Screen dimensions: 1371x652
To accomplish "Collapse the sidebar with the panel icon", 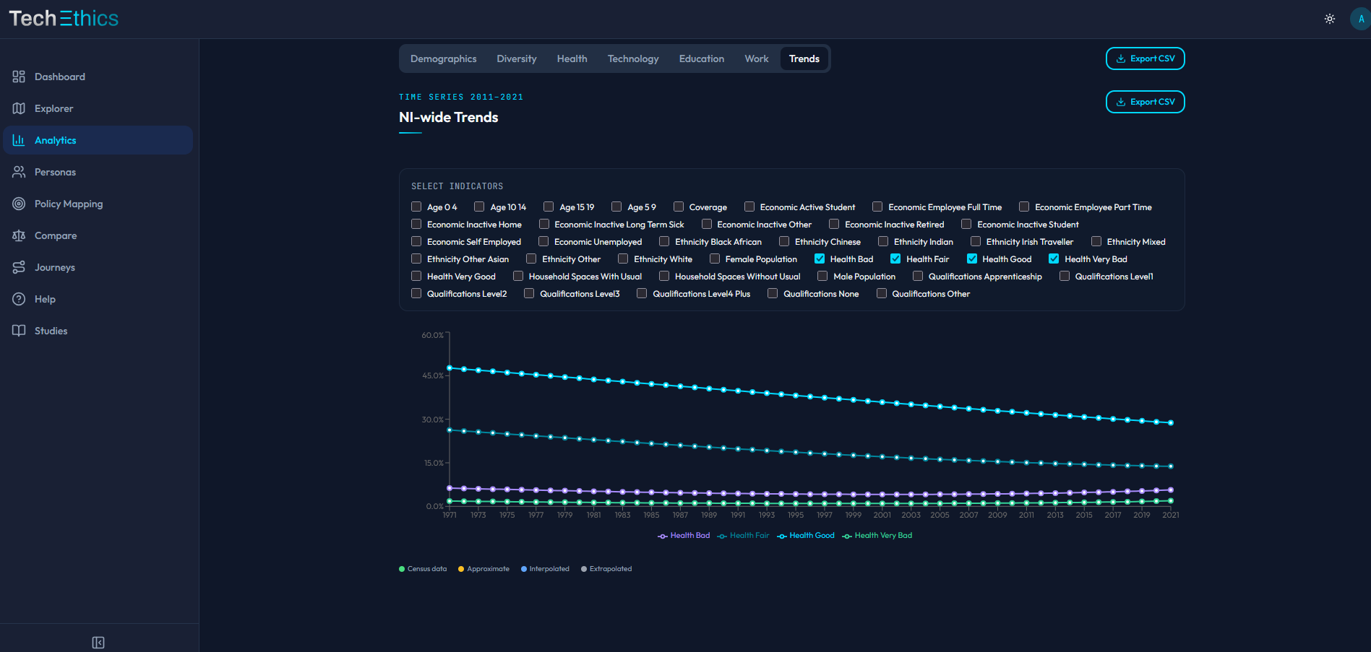I will point(98,643).
